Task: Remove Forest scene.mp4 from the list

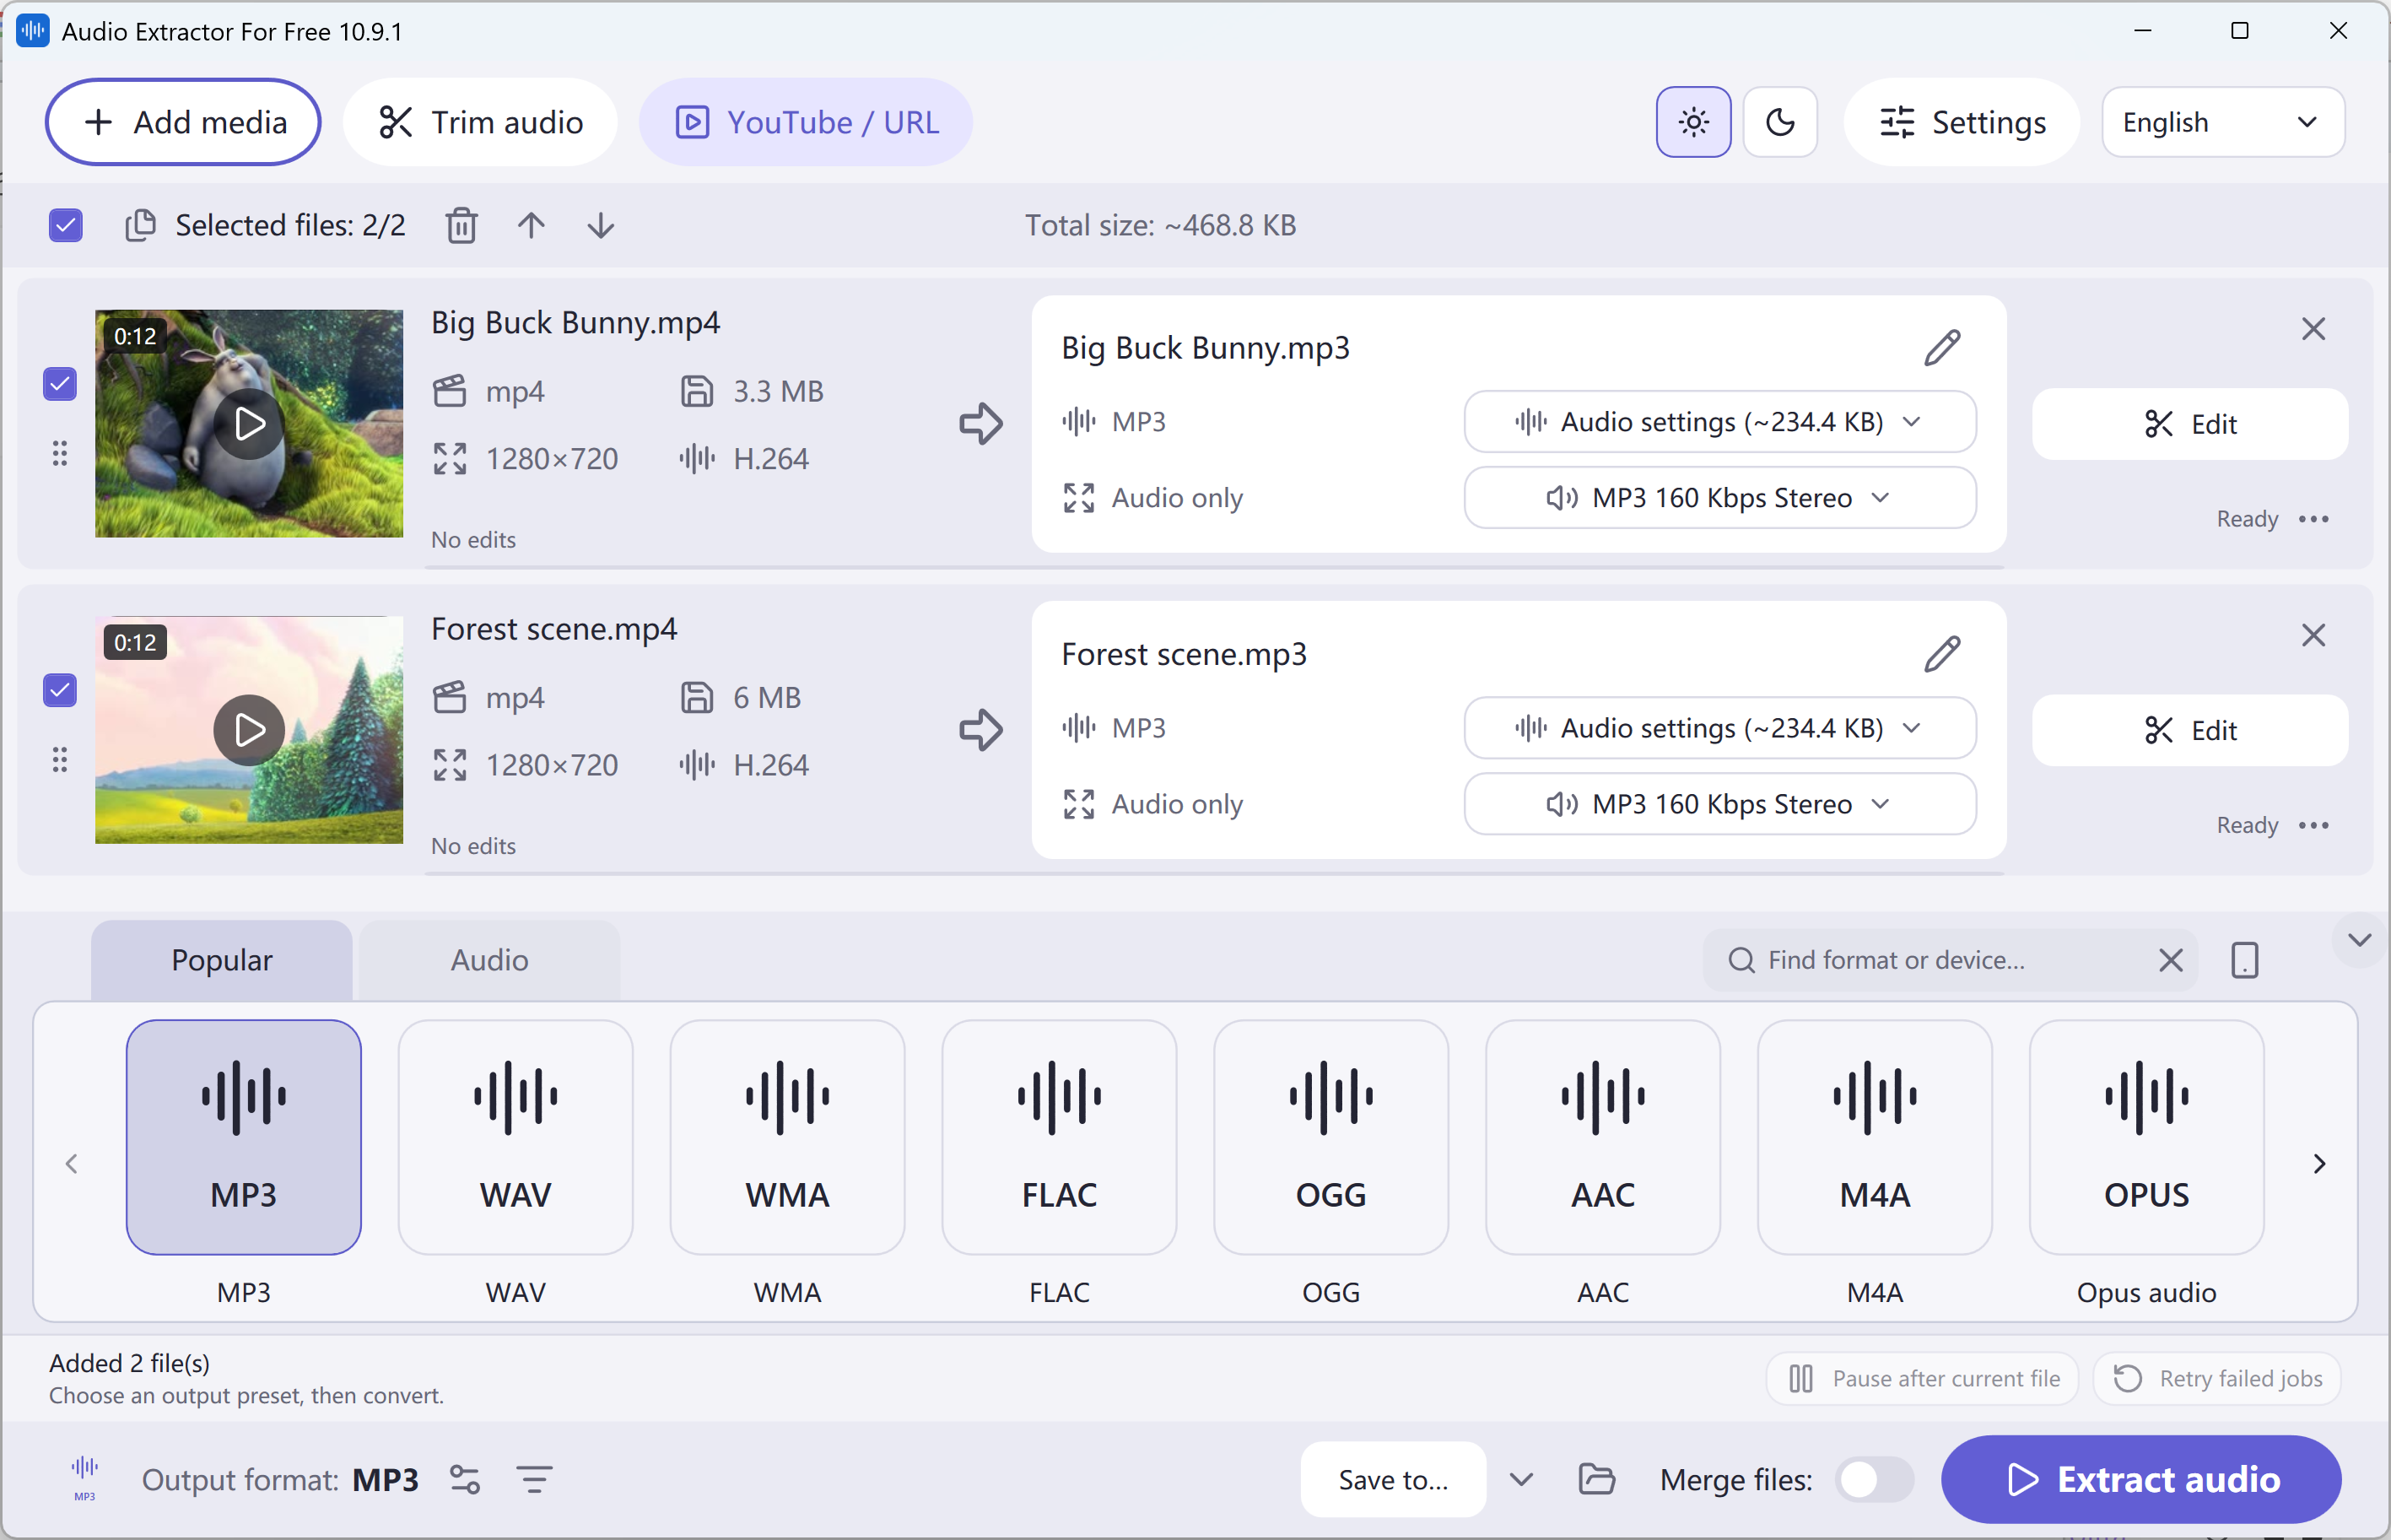Action: [2313, 635]
